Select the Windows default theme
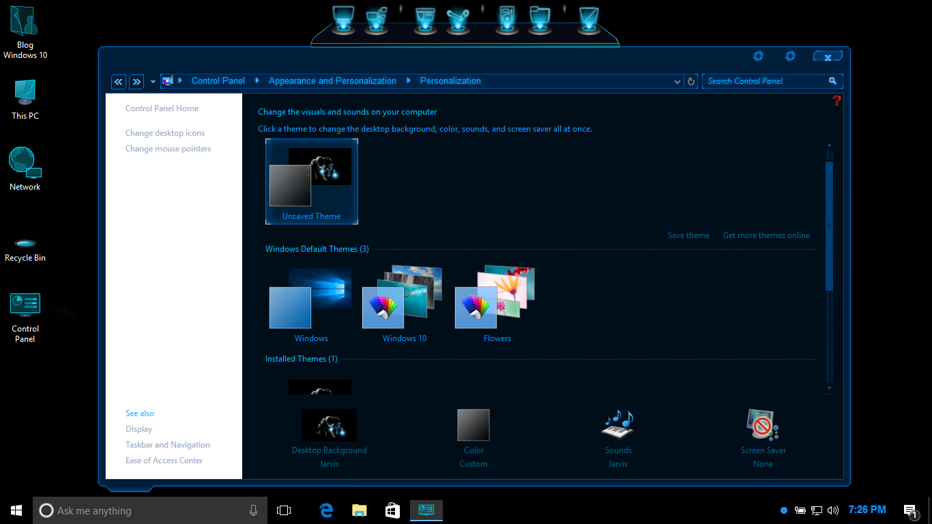 coord(311,304)
